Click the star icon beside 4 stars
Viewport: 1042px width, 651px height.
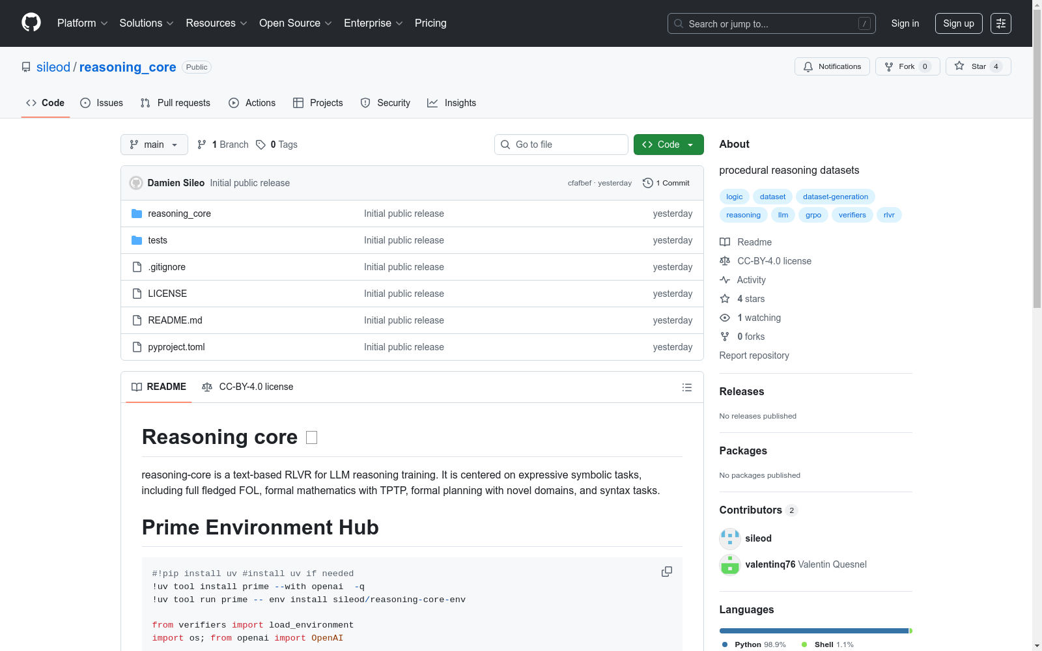725,299
